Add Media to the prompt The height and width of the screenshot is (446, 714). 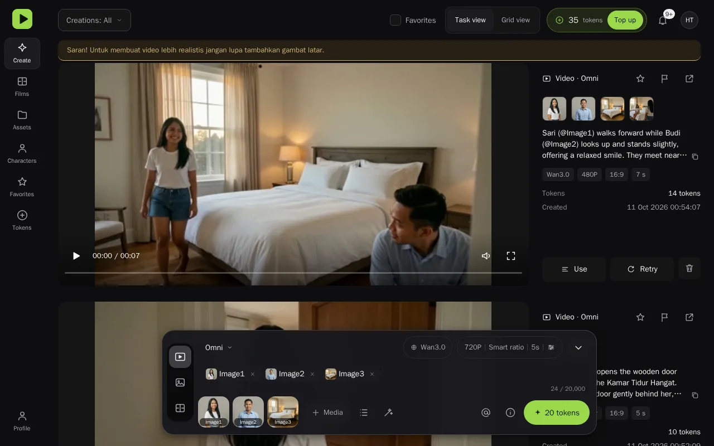327,413
